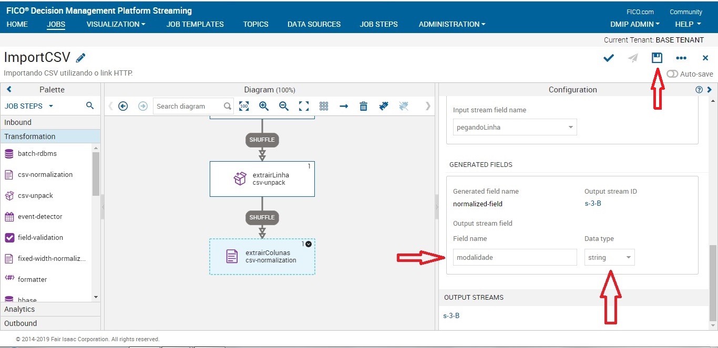Image resolution: width=718 pixels, height=348 pixels.
Task: Disable the job step via slashed puzzle icon
Action: coord(403,106)
